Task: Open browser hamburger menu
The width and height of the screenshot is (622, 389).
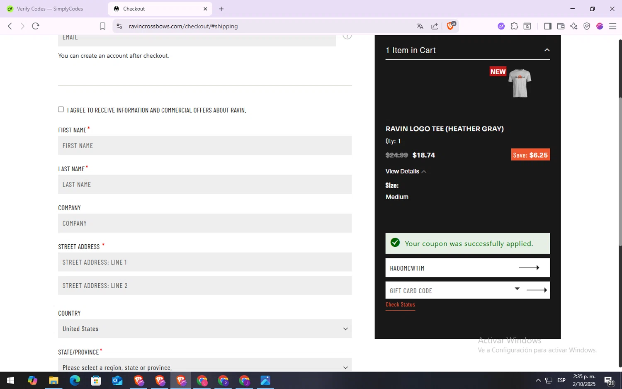Action: [612, 26]
